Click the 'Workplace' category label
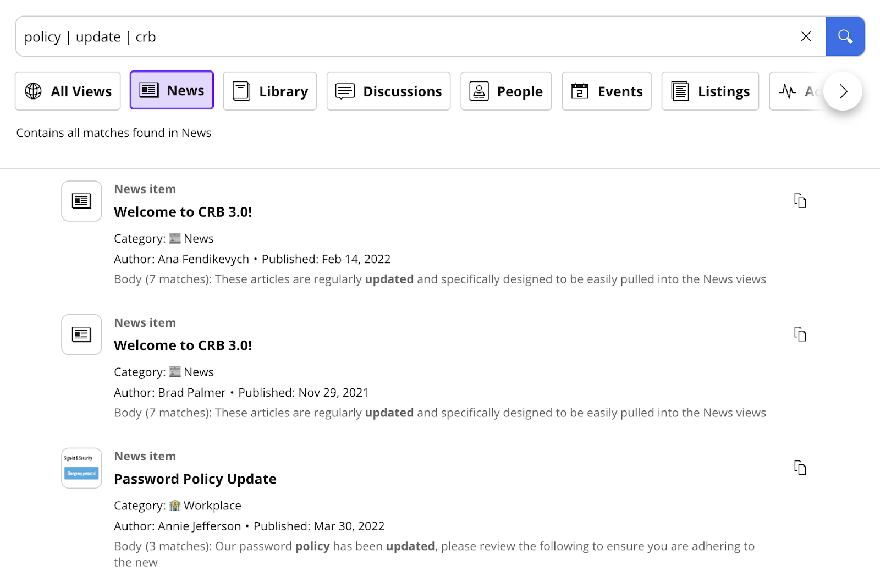880x587 pixels. pos(212,506)
